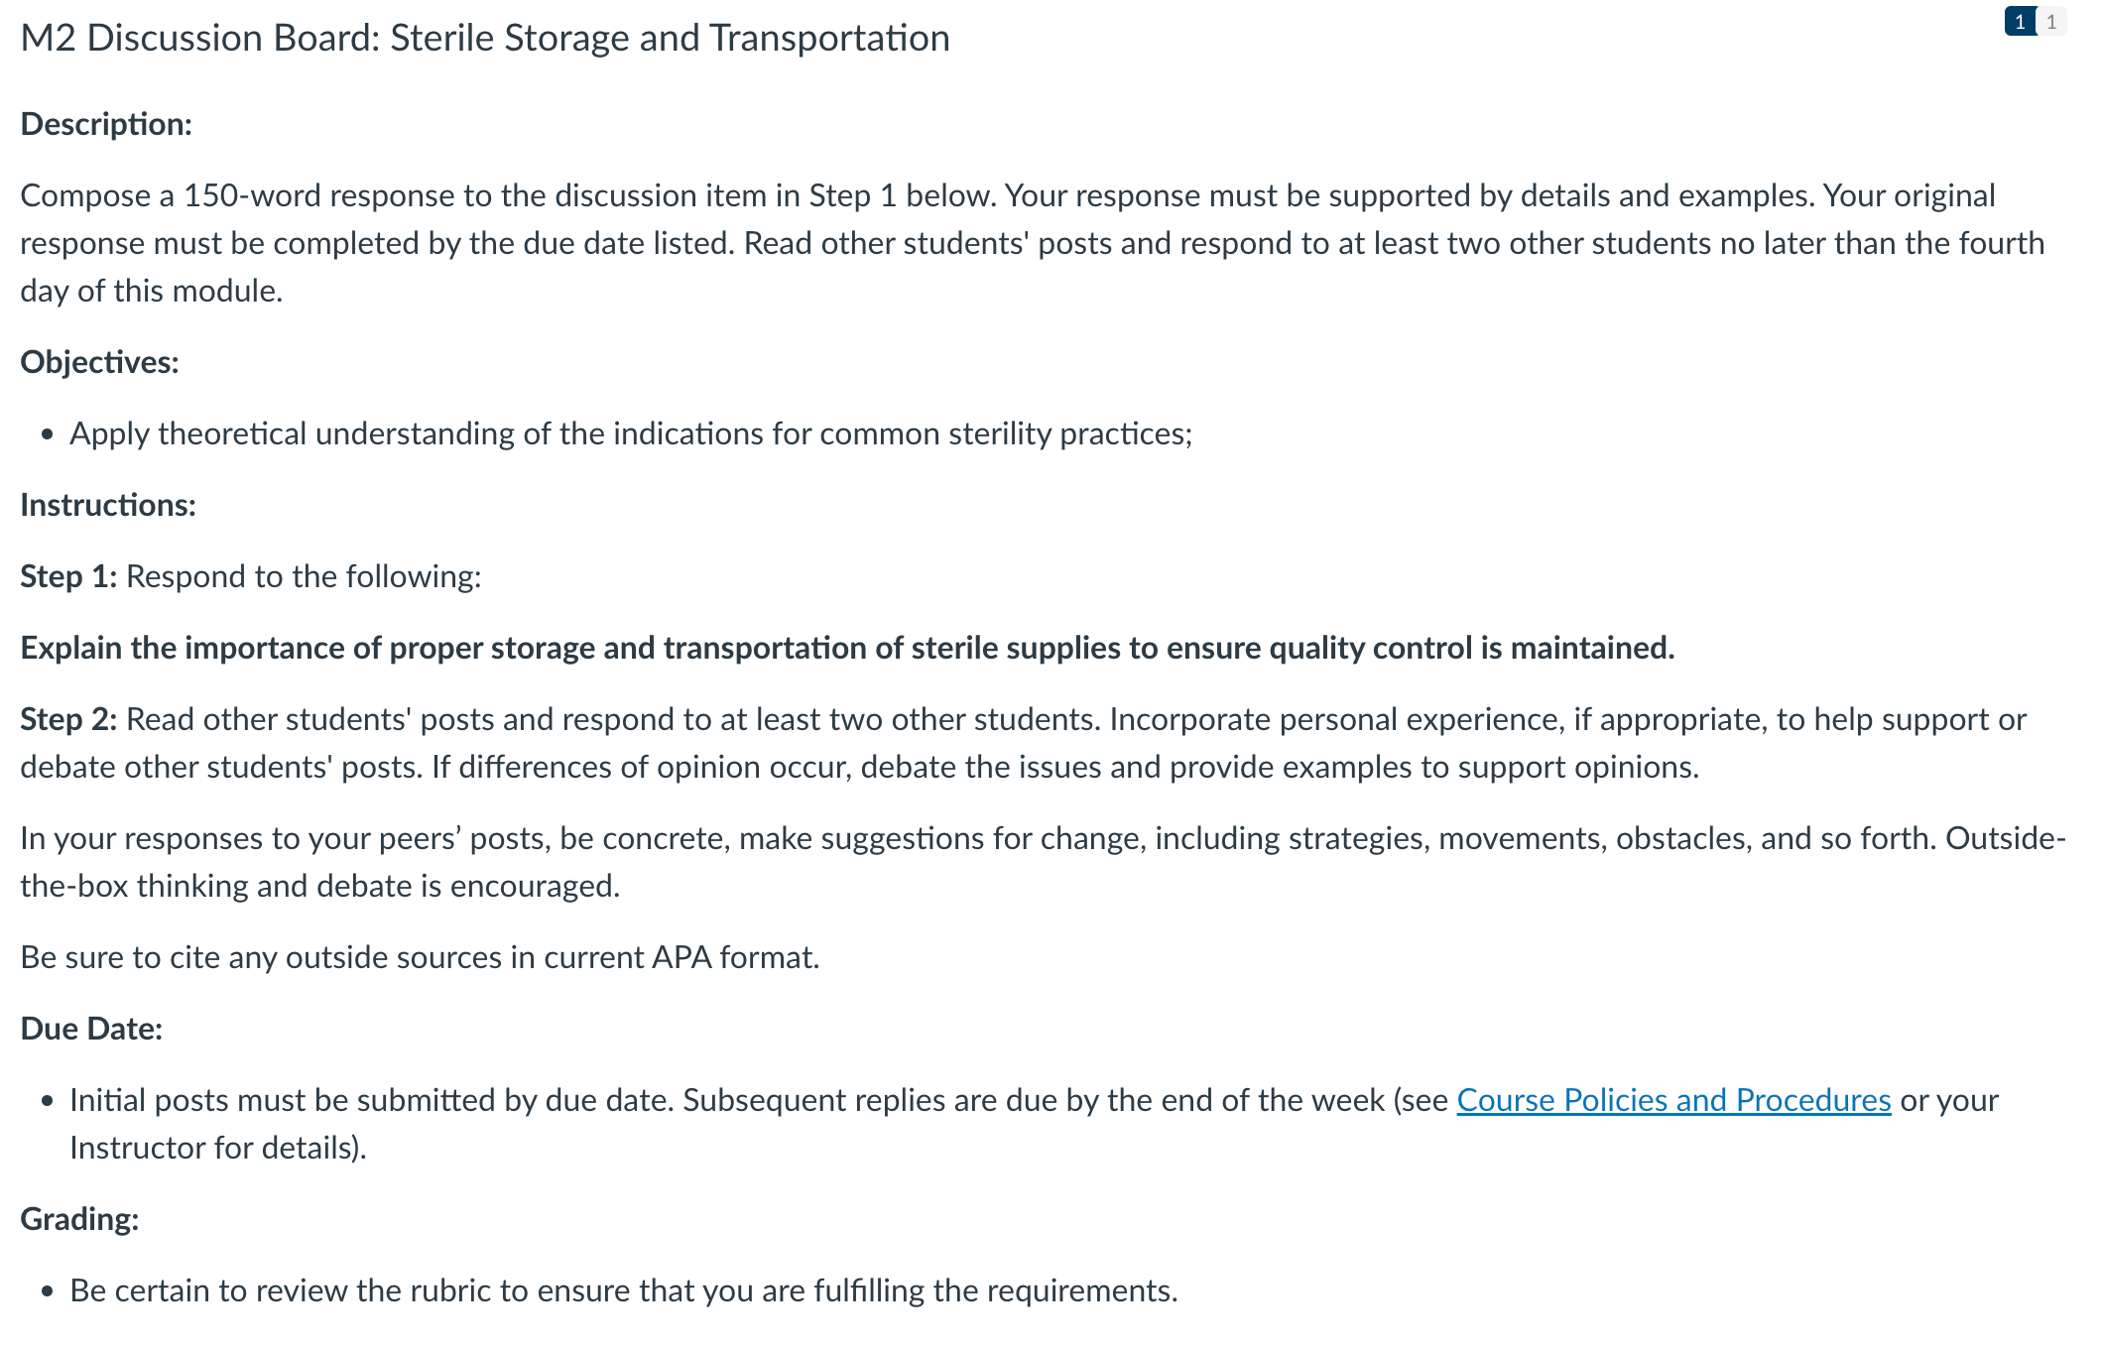Image resolution: width=2103 pixels, height=1349 pixels.
Task: Click the Due Date heading
Action: 91,1029
